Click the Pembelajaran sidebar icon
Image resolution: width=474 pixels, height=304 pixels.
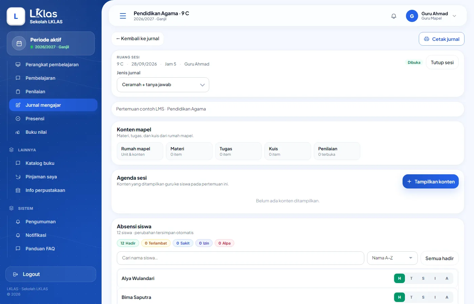tap(18, 78)
